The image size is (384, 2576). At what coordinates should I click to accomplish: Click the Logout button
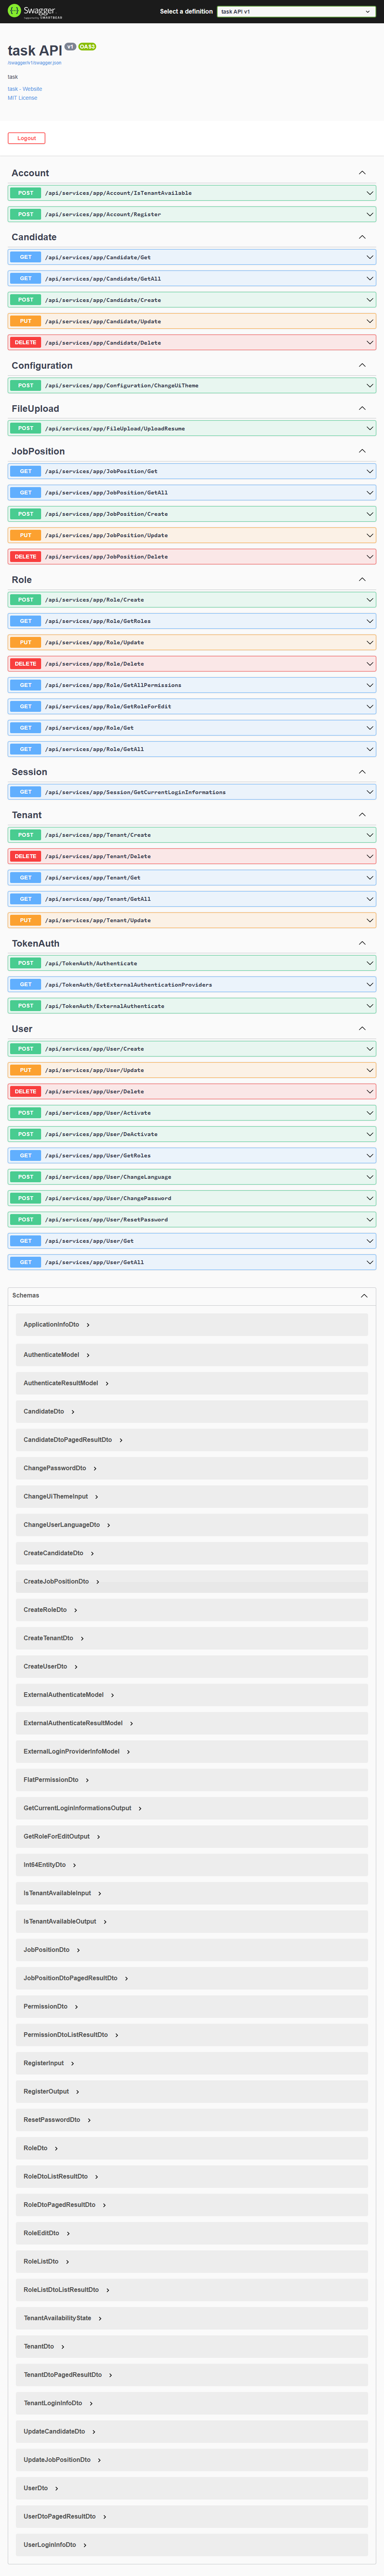click(x=26, y=138)
